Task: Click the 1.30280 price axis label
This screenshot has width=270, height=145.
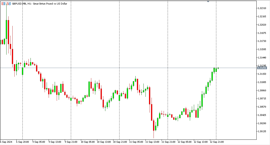Action: coord(262,123)
